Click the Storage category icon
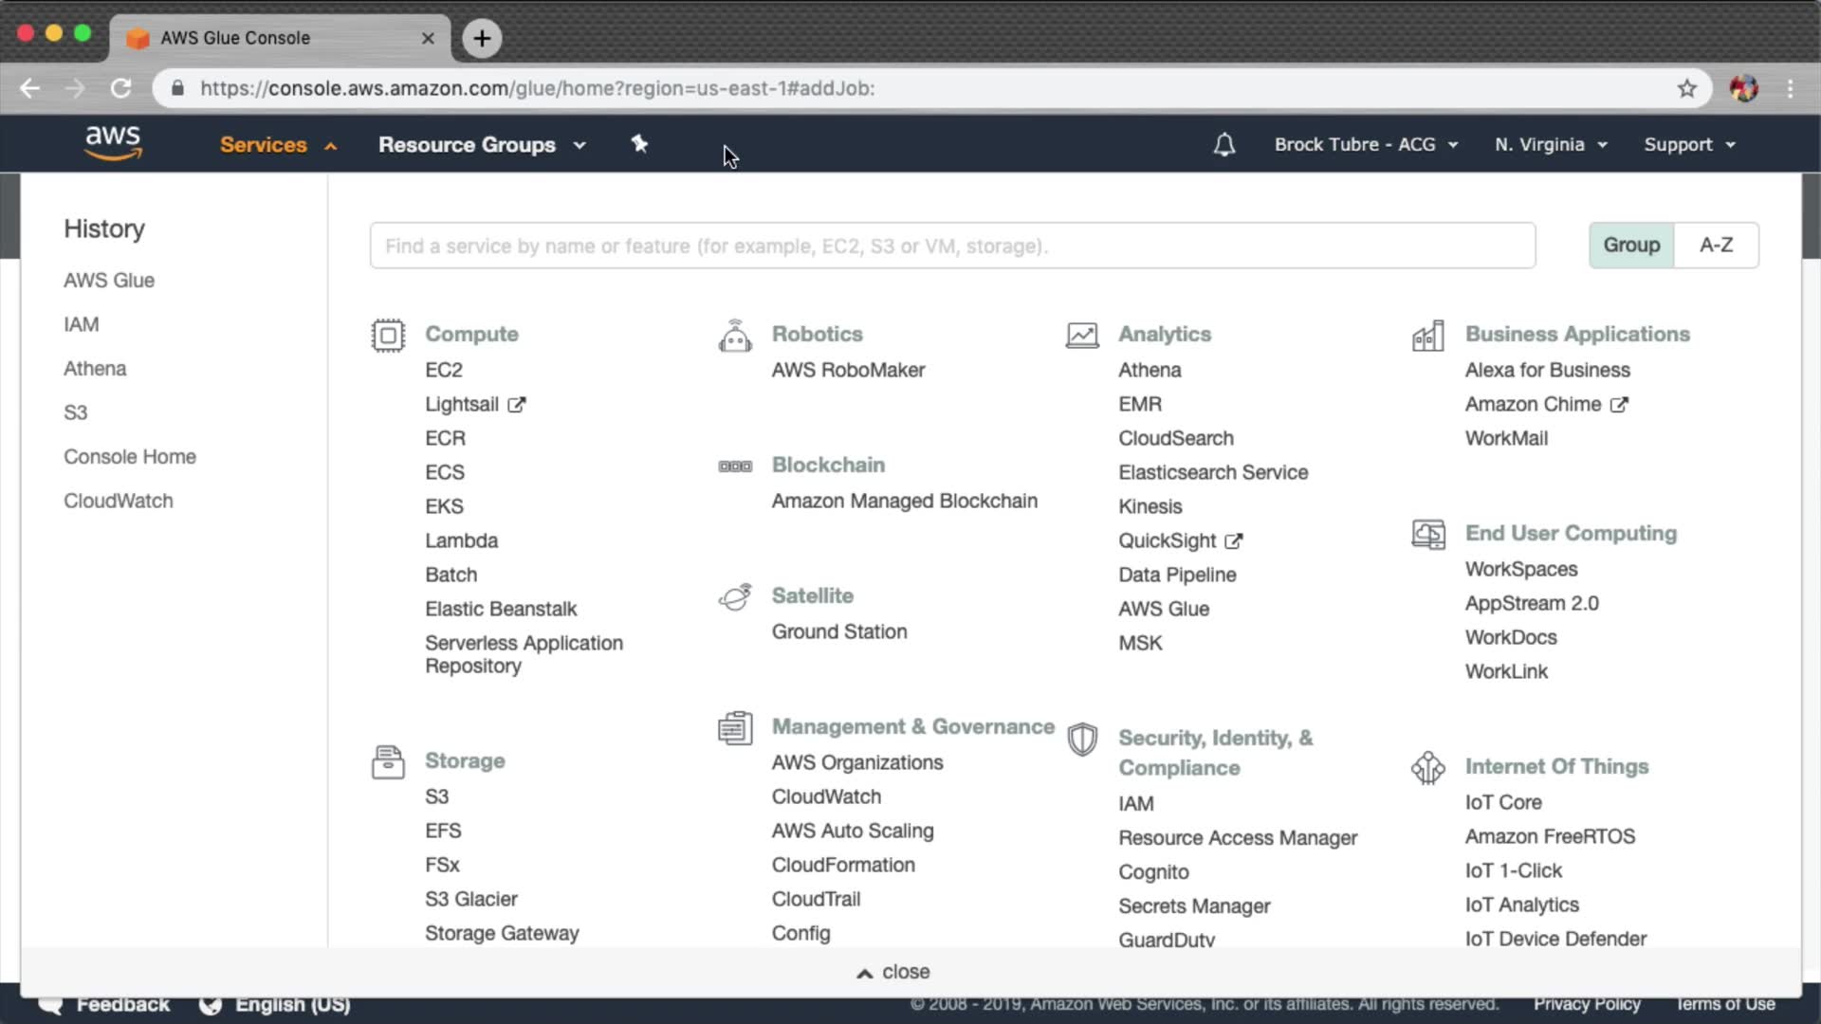 point(388,762)
